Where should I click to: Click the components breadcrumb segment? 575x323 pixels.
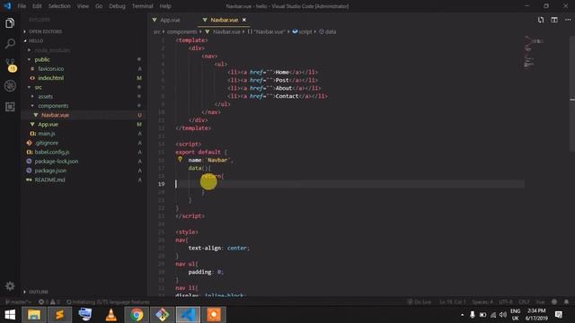181,32
